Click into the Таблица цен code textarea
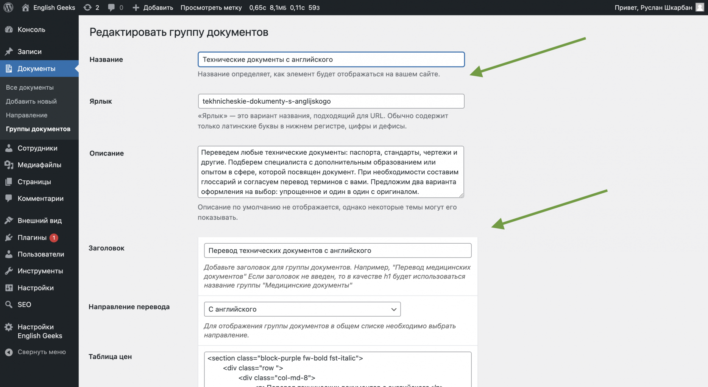Viewport: 708px width, 387px height. click(338, 370)
